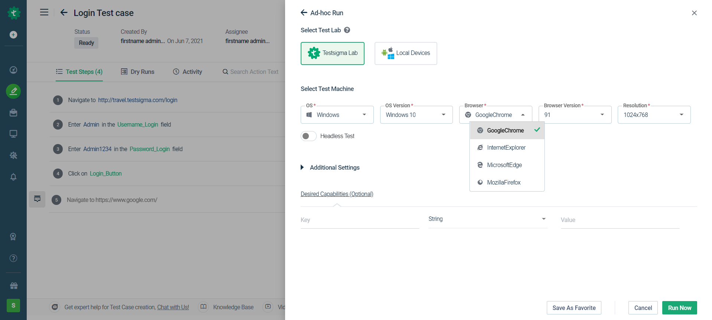Enable the Headless Test toggle
This screenshot has height=320, width=712.
coord(308,136)
